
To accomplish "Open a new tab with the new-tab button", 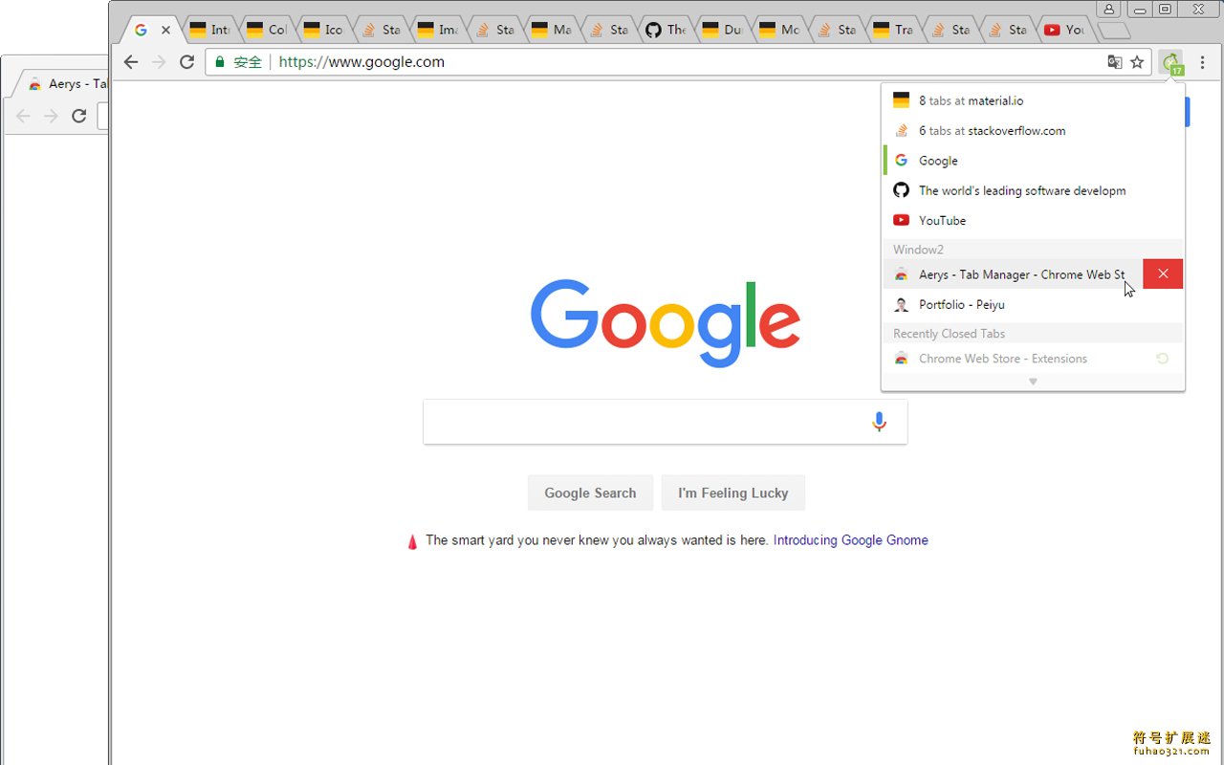I will coord(1114,31).
